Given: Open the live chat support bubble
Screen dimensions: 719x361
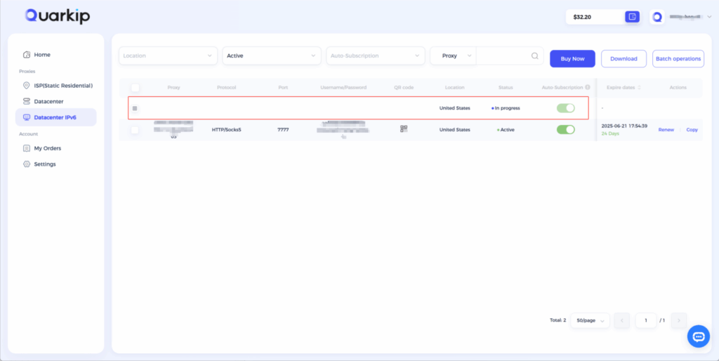Looking at the screenshot, I should coord(699,336).
